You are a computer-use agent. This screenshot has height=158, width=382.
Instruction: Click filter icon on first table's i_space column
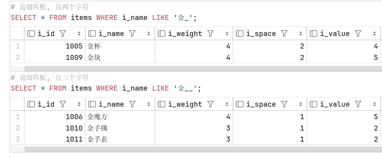pos(284,34)
